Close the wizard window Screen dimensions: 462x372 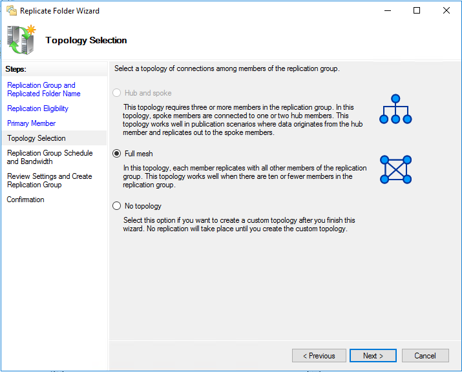pyautogui.click(x=446, y=10)
